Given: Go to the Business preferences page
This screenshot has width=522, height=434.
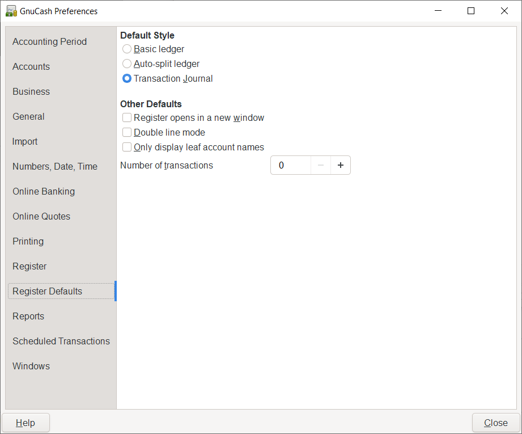Looking at the screenshot, I should (31, 91).
